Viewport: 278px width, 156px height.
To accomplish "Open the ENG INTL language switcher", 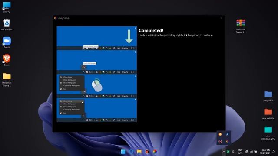I will pyautogui.click(x=240, y=152).
